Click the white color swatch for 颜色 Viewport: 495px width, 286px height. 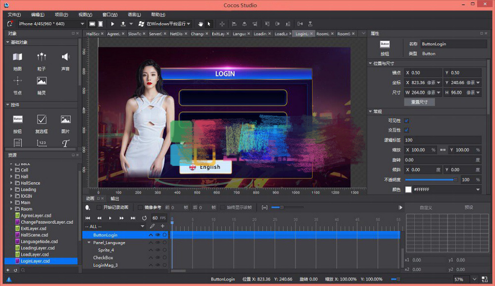point(408,190)
